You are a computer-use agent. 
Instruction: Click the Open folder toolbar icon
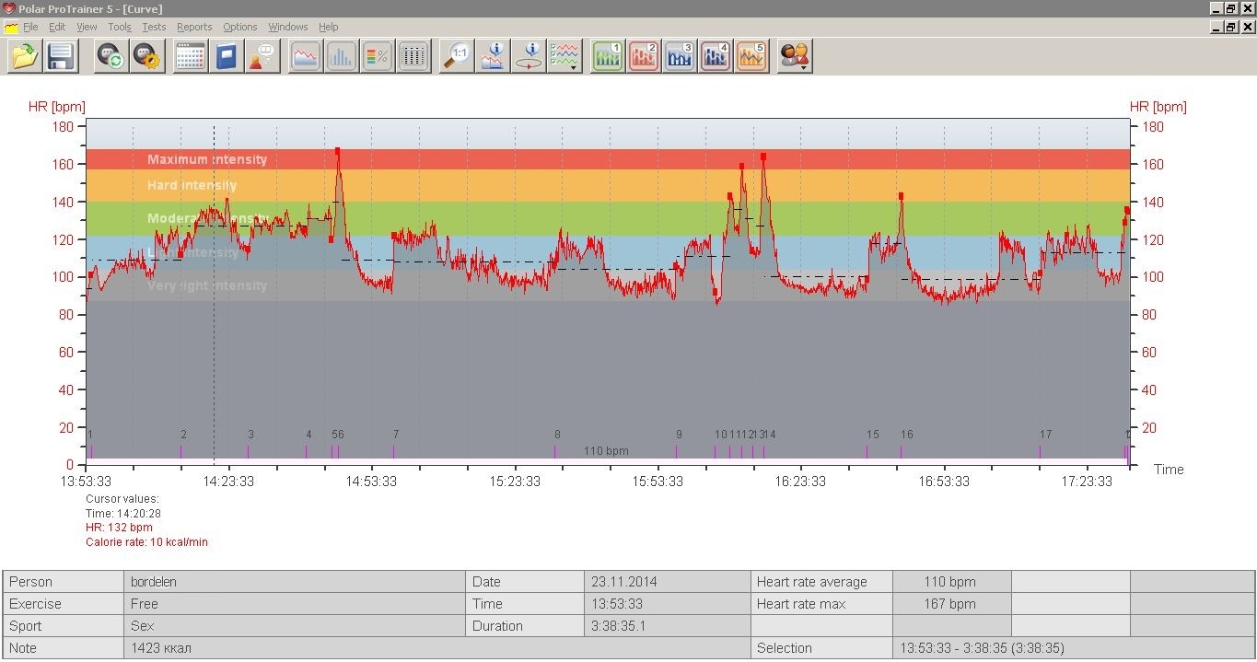(25, 57)
